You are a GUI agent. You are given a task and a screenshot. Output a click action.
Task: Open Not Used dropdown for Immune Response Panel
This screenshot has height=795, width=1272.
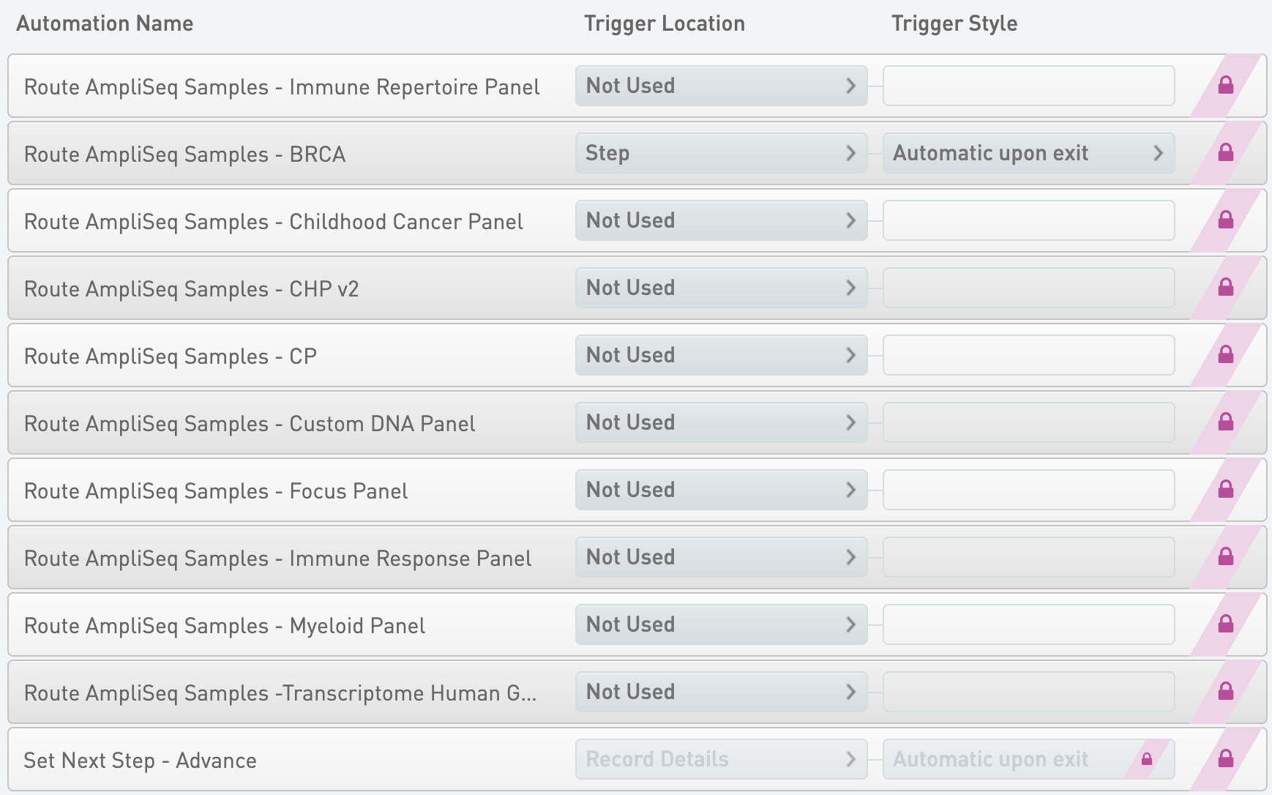click(x=721, y=557)
